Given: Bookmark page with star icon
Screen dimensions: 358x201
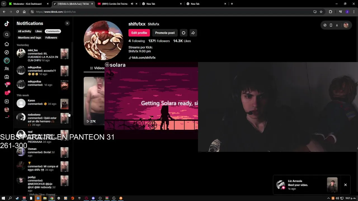Looking at the screenshot, I should [321, 12].
